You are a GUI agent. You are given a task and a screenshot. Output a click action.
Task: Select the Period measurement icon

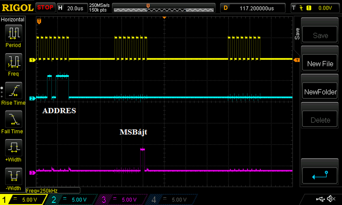[13, 33]
